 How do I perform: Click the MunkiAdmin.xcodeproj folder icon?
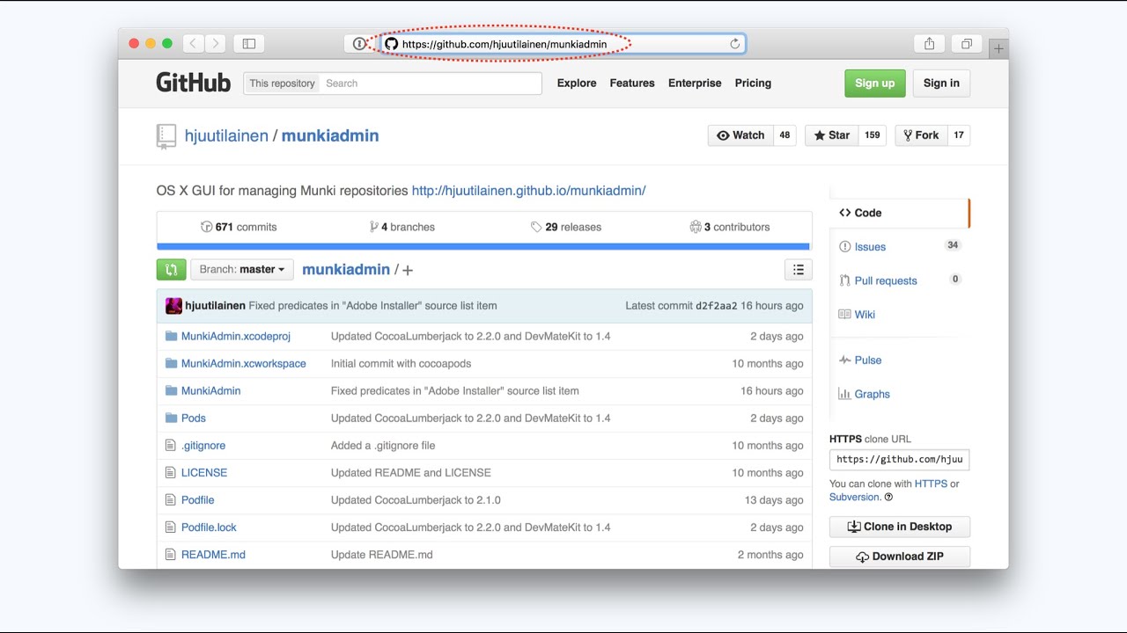click(x=171, y=336)
